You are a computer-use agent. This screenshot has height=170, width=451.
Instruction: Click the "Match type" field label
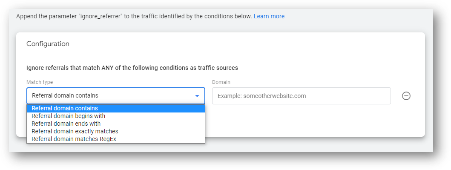[x=40, y=82]
